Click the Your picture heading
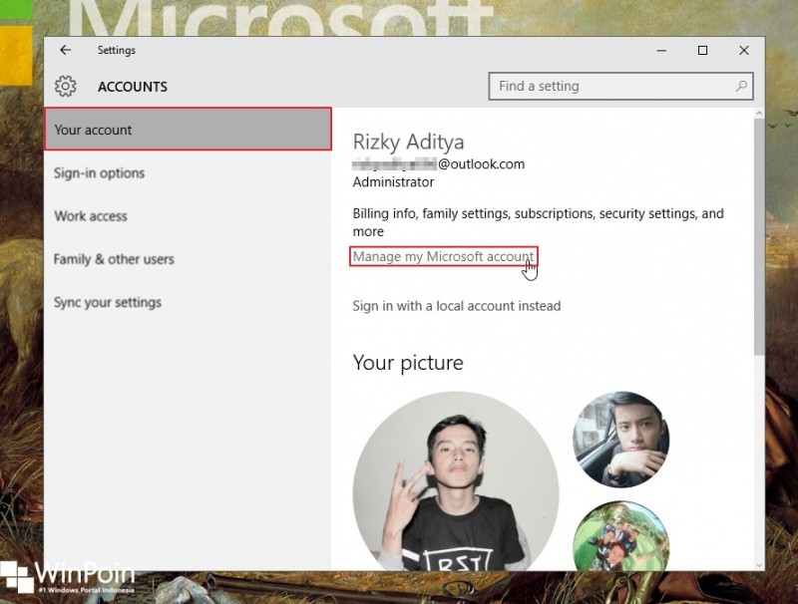The image size is (798, 604). [408, 363]
